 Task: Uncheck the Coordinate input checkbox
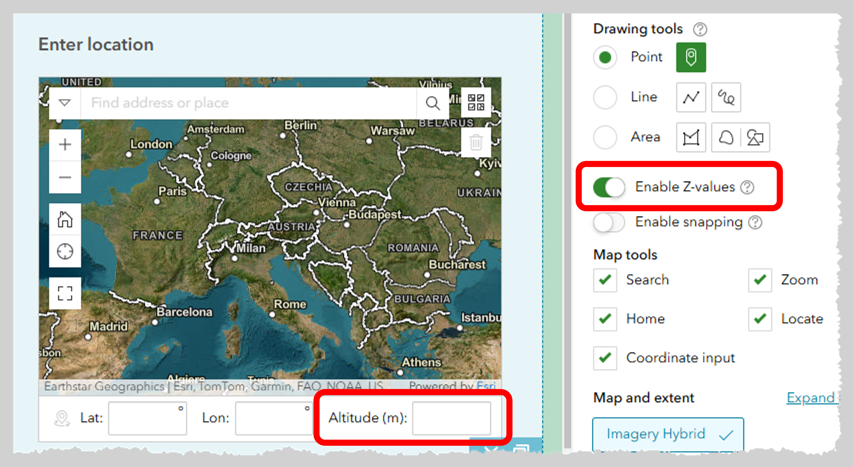pos(605,358)
